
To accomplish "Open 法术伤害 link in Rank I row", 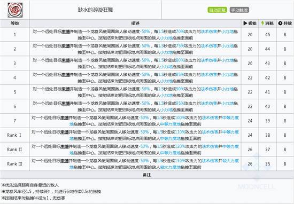I will (x=210, y=132).
